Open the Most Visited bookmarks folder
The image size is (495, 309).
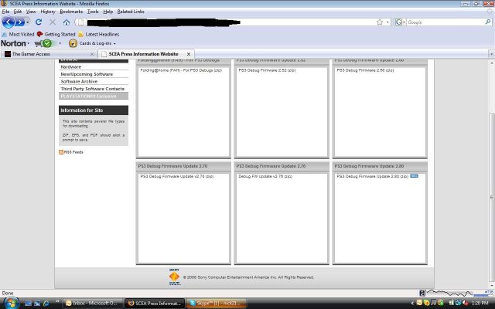[18, 34]
